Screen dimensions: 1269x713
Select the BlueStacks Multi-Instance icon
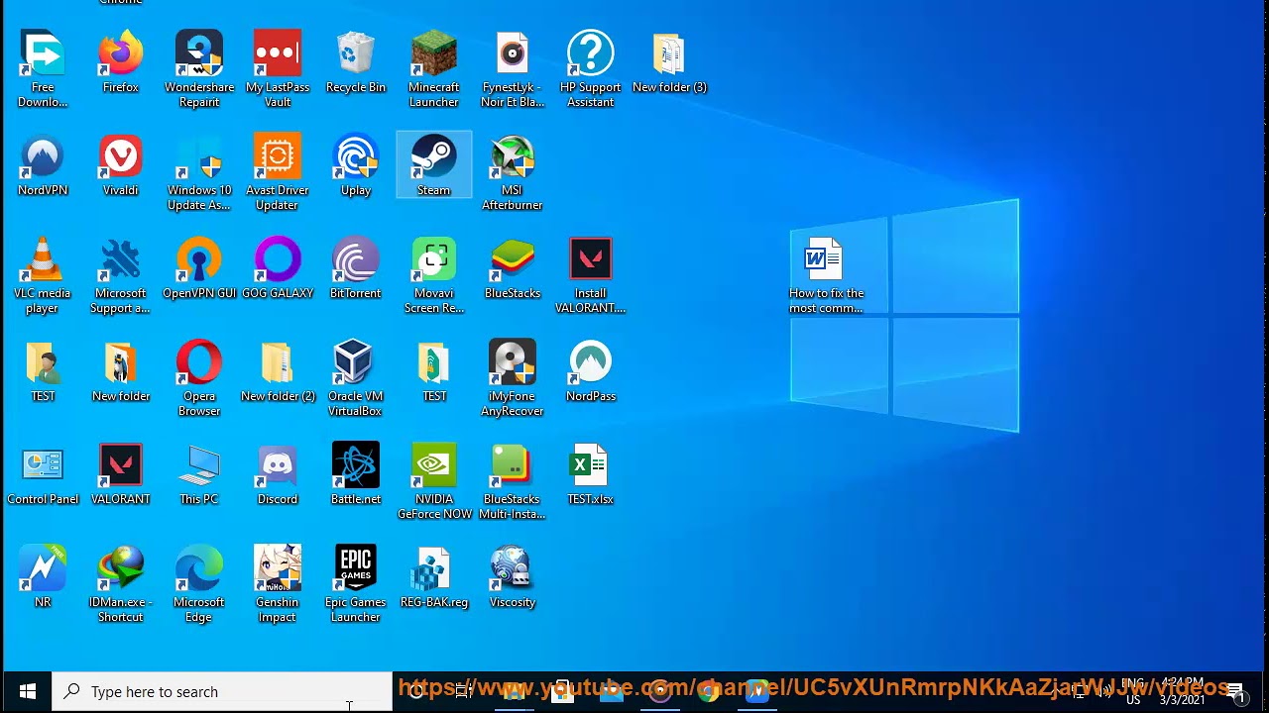point(513,465)
